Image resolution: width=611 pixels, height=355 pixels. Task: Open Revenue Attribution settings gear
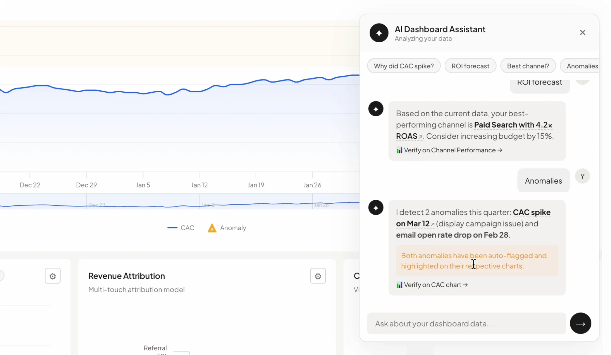(318, 276)
